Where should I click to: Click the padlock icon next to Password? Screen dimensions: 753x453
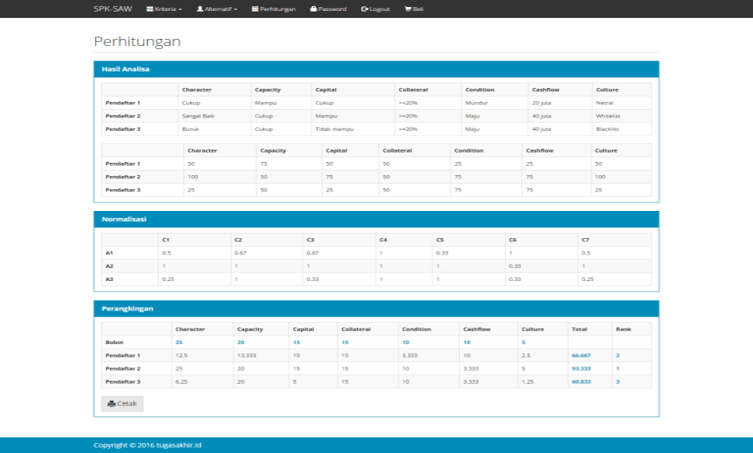coord(314,9)
